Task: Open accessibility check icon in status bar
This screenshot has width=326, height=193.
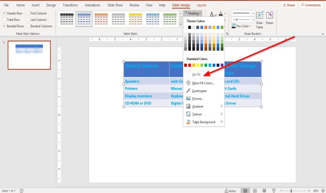Action: 21,191
